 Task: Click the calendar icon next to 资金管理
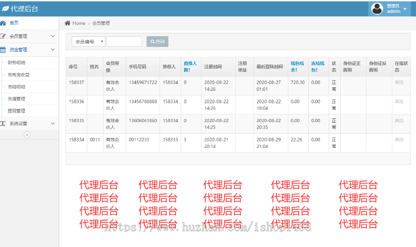click(3, 50)
